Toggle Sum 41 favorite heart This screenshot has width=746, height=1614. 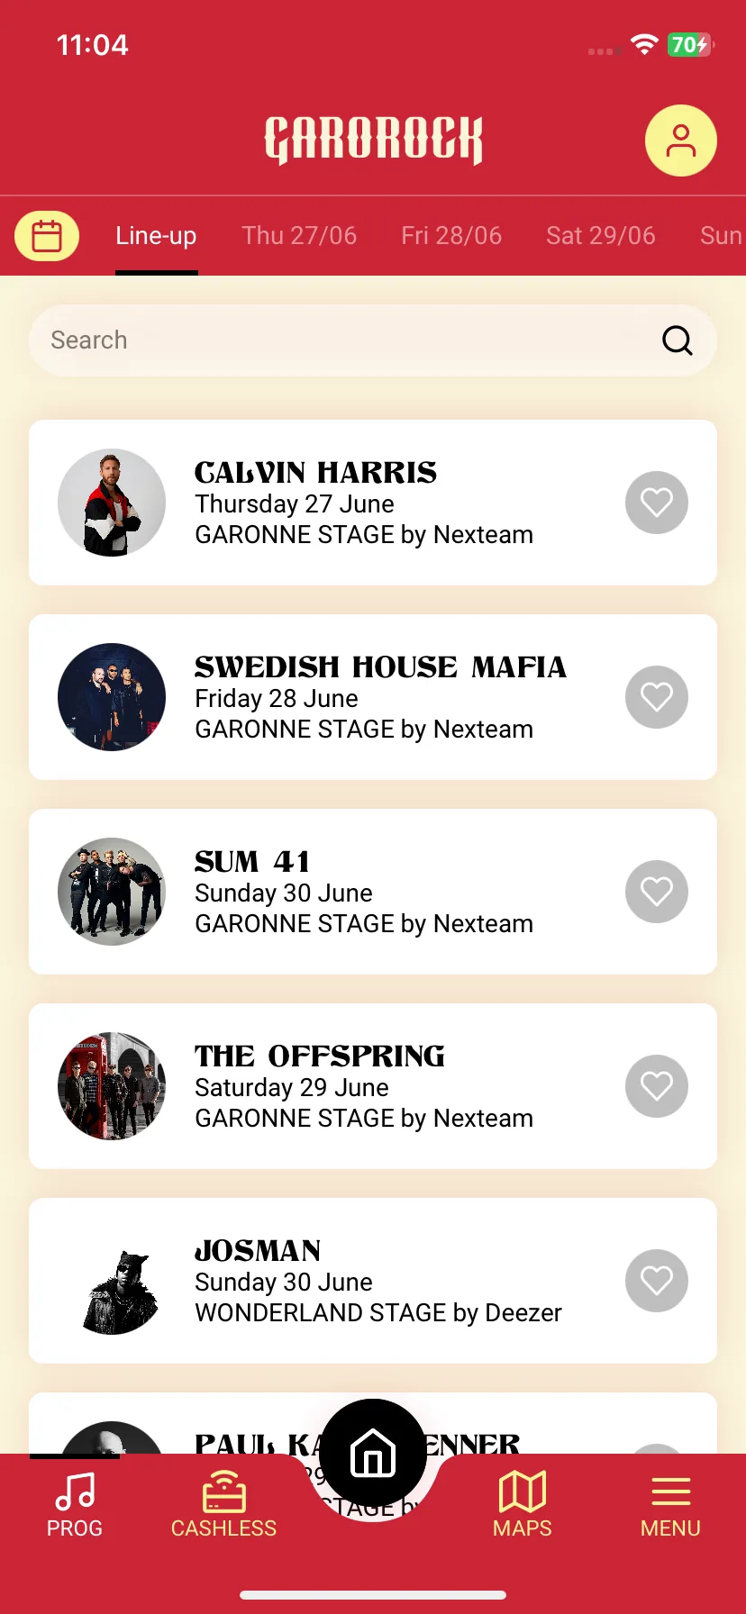[x=657, y=892]
